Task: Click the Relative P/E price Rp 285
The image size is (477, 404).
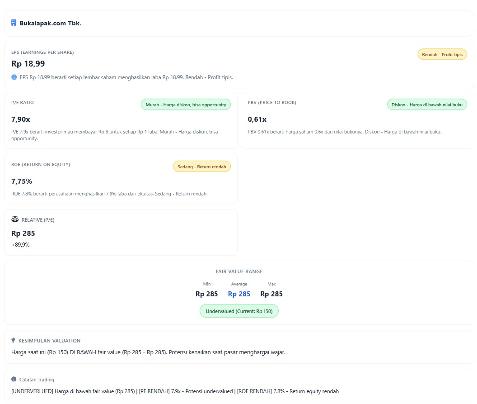Action: (23, 233)
